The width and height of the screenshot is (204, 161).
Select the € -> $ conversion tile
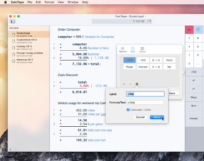[156, 67]
